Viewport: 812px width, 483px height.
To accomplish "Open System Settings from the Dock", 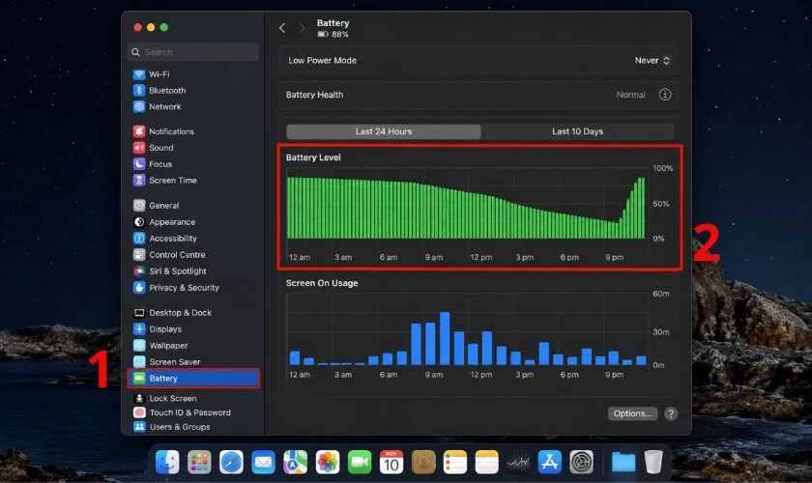I will point(582,462).
